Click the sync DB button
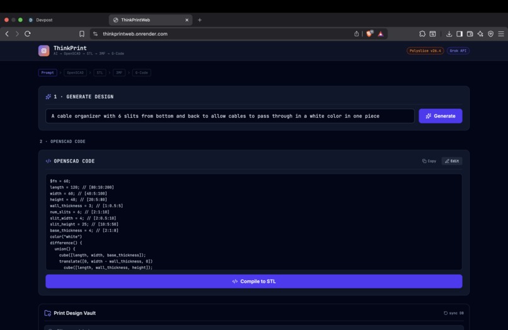508x330 pixels. [x=454, y=313]
